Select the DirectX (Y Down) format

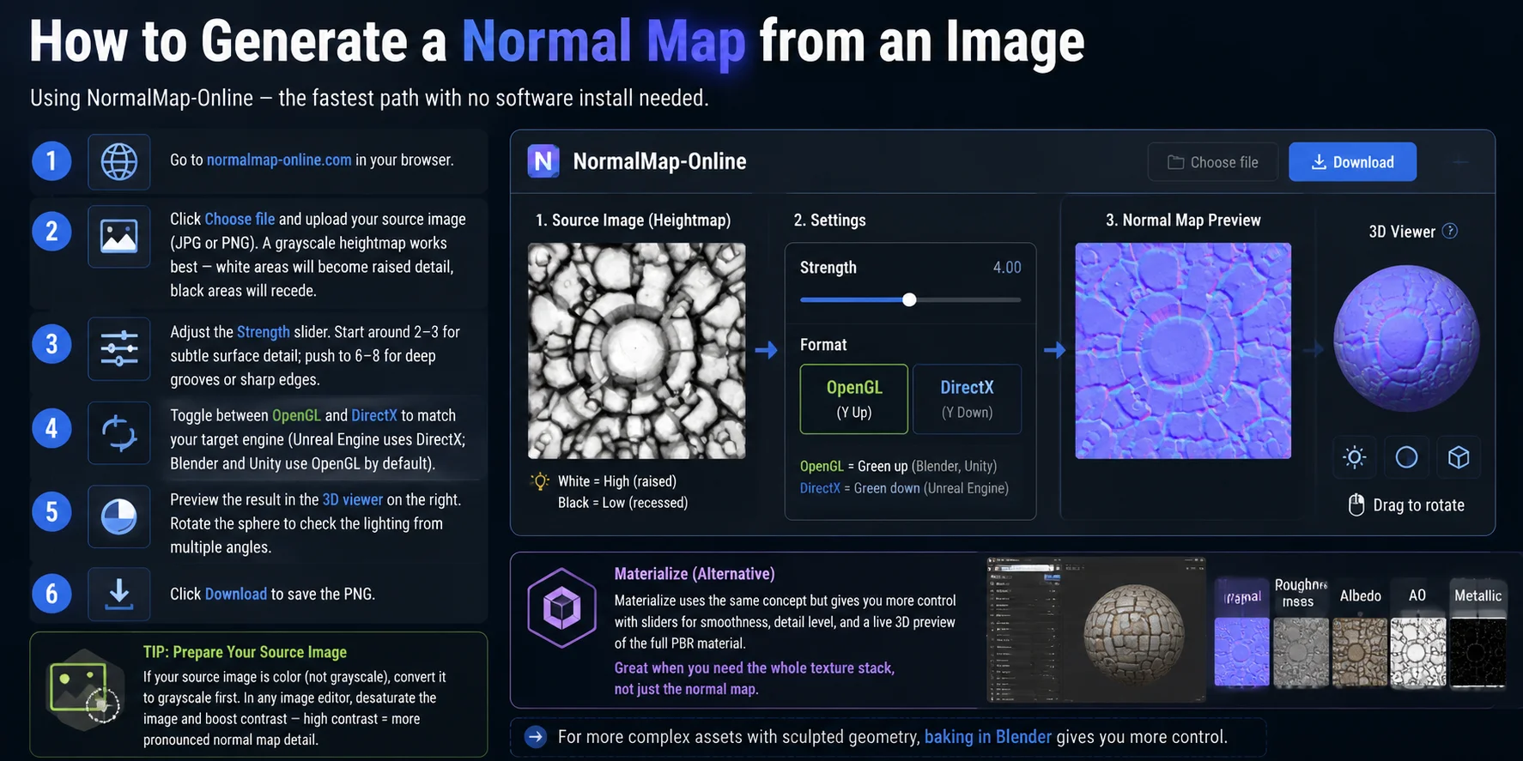[967, 399]
